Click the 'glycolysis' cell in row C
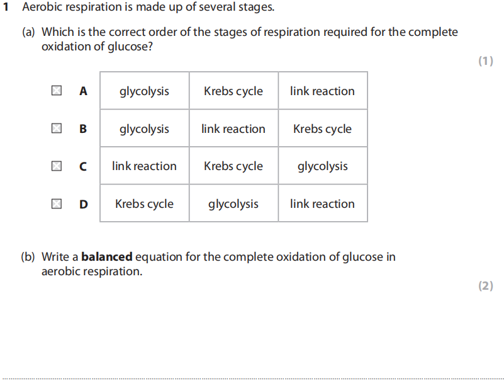Screen dimensions: 504x388 (x=322, y=166)
